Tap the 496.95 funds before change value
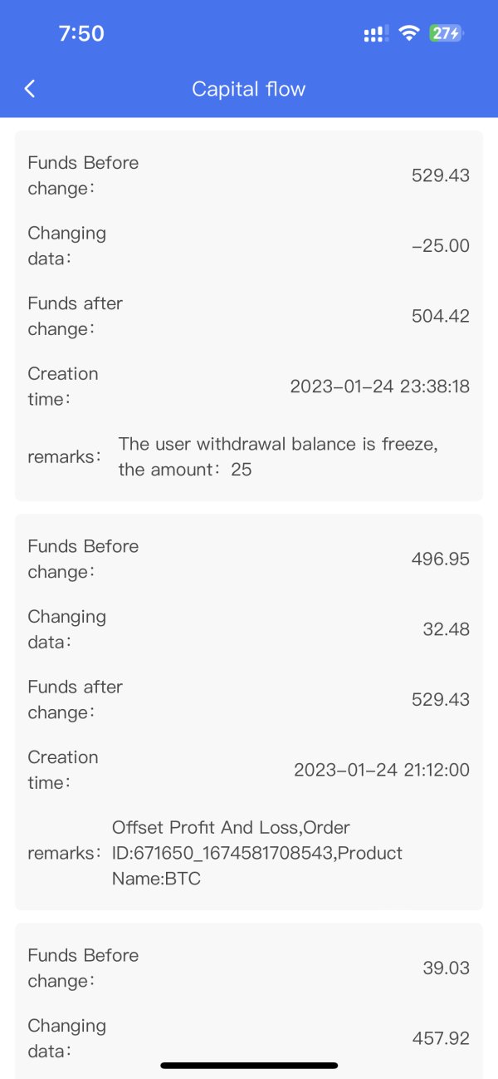 (x=440, y=559)
